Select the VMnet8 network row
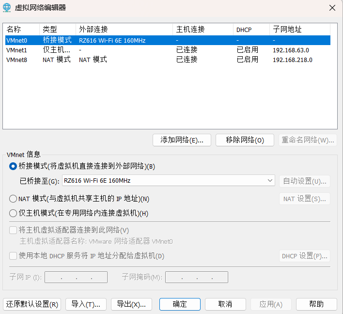Screen dimensions: 343x314 (168, 60)
